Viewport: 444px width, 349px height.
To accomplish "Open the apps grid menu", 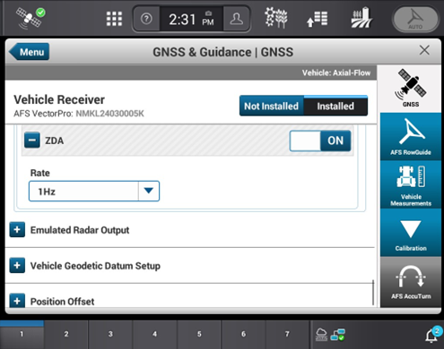I will tap(114, 19).
